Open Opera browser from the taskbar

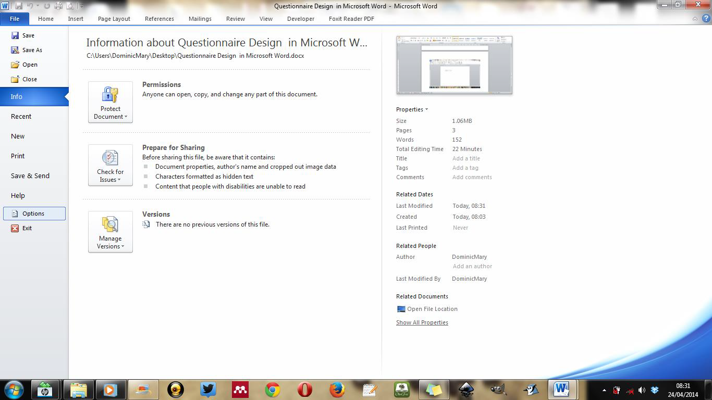coord(304,389)
